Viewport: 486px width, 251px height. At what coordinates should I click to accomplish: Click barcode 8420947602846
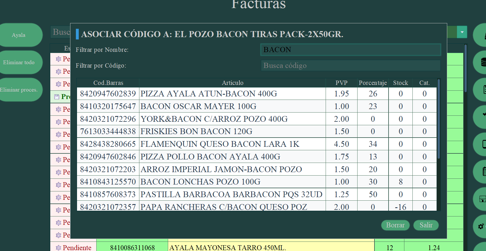[x=108, y=157]
